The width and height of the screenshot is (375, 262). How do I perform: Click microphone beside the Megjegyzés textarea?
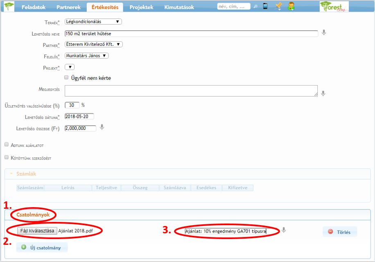(323, 93)
